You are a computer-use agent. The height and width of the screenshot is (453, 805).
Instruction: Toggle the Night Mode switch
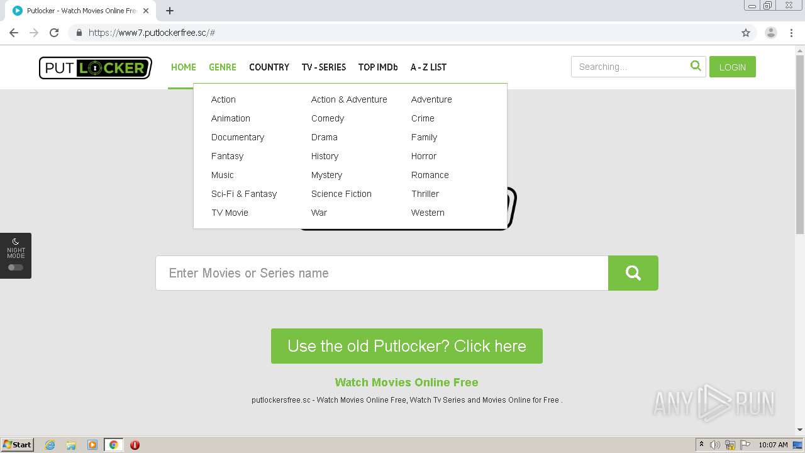coord(16,267)
